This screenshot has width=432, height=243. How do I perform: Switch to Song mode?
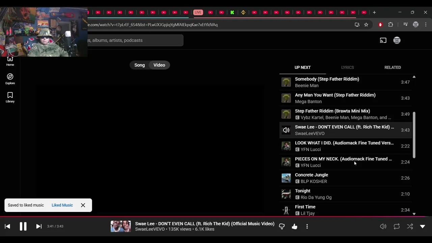[x=139, y=65]
